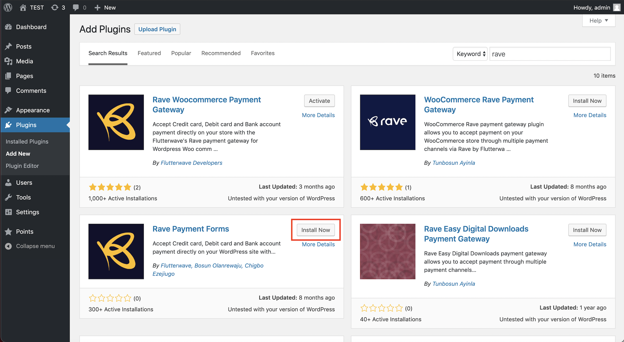The image size is (624, 342).
Task: Click the Dashboard gauge icon in sidebar
Action: 9,27
